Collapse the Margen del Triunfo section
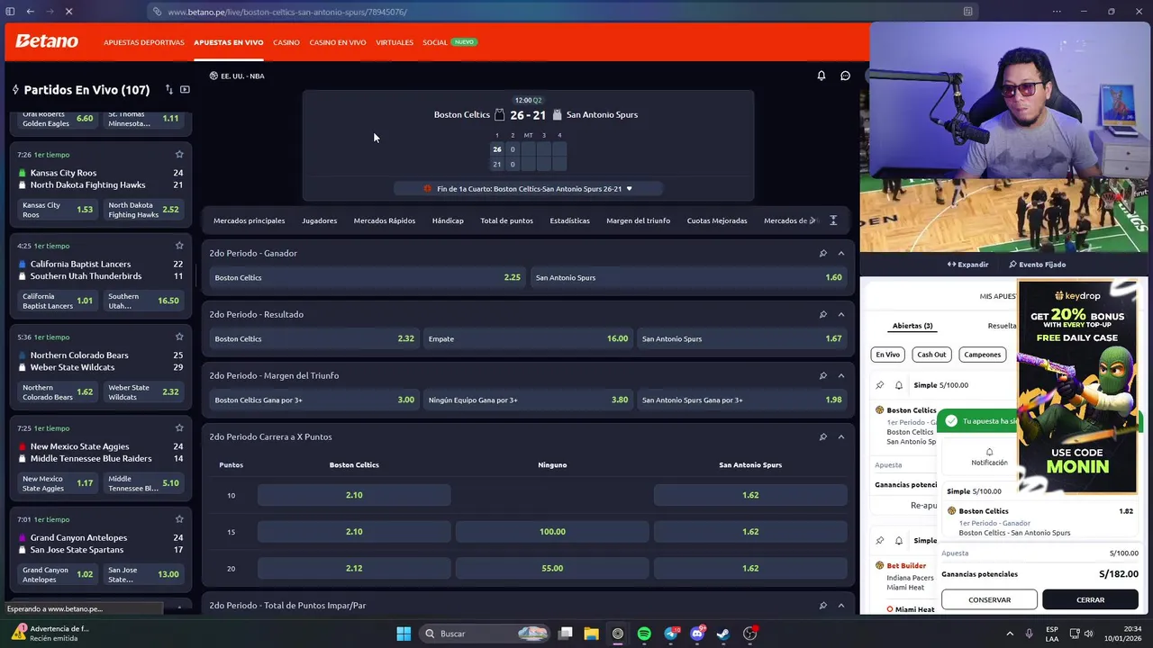The image size is (1153, 648). pos(841,375)
